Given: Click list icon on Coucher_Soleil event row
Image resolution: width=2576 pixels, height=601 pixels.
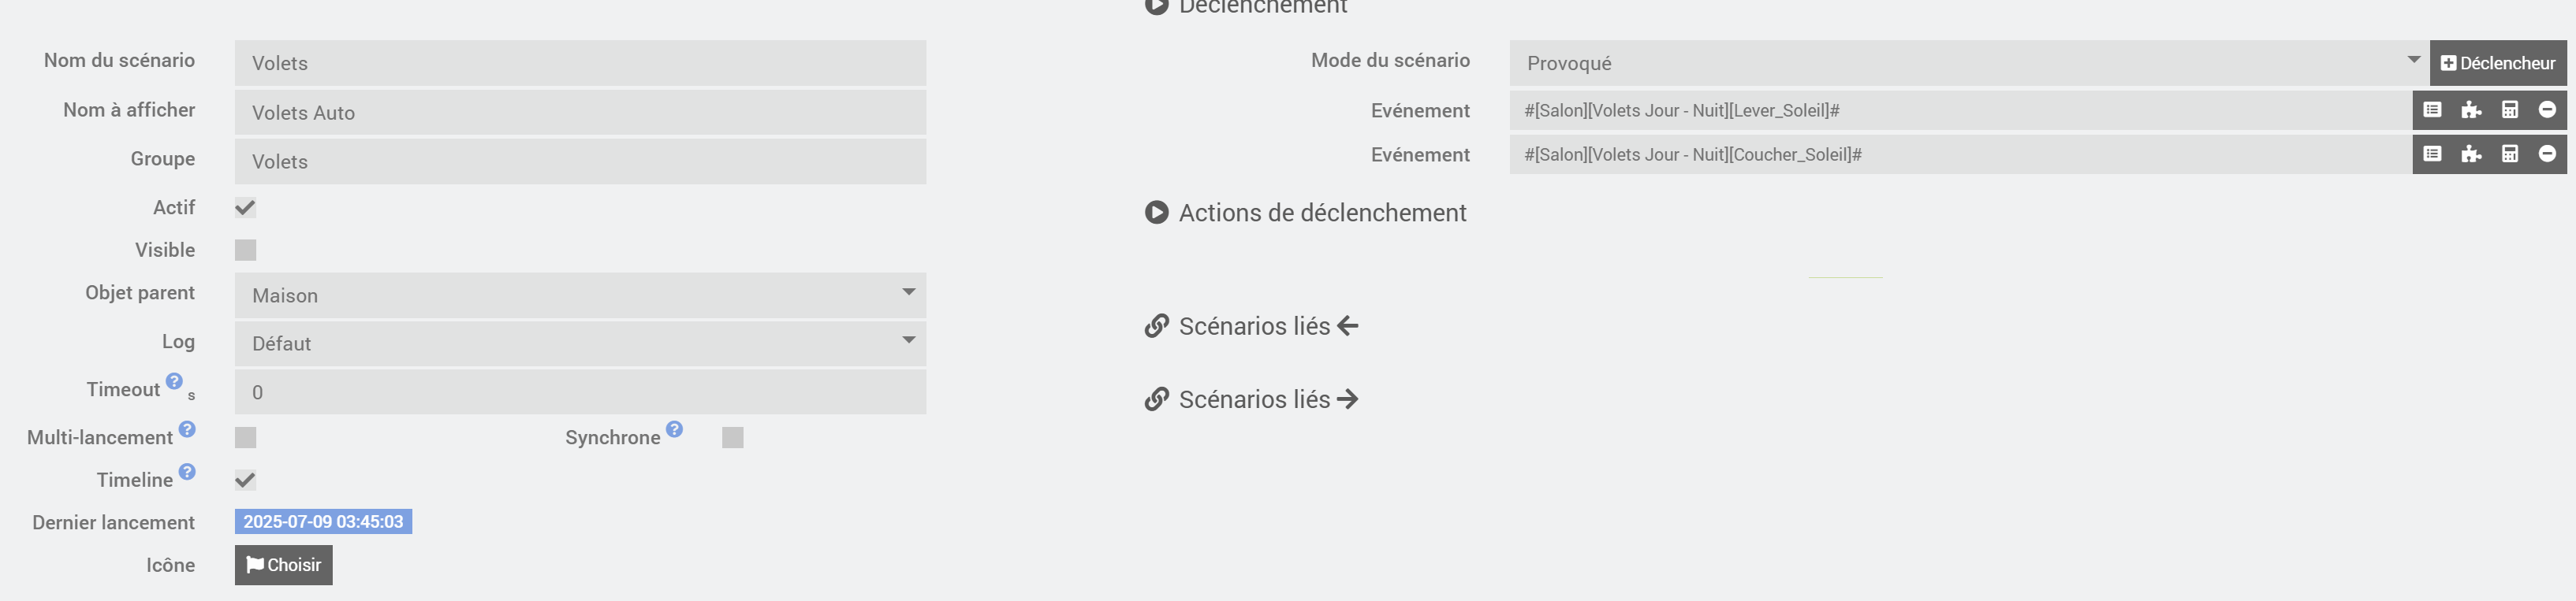Looking at the screenshot, I should click(x=2432, y=154).
